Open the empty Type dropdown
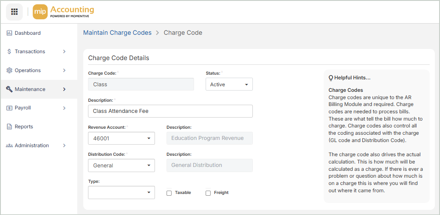The width and height of the screenshot is (440, 215). tap(121, 193)
